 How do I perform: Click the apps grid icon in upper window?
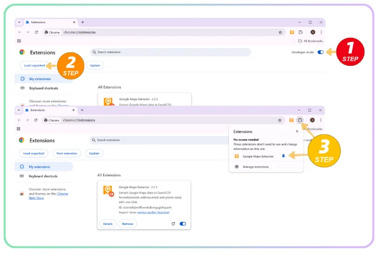point(19,40)
